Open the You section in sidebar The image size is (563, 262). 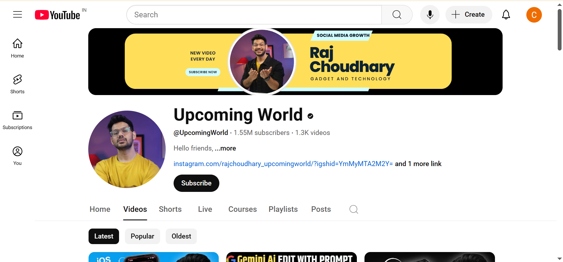[x=17, y=156]
